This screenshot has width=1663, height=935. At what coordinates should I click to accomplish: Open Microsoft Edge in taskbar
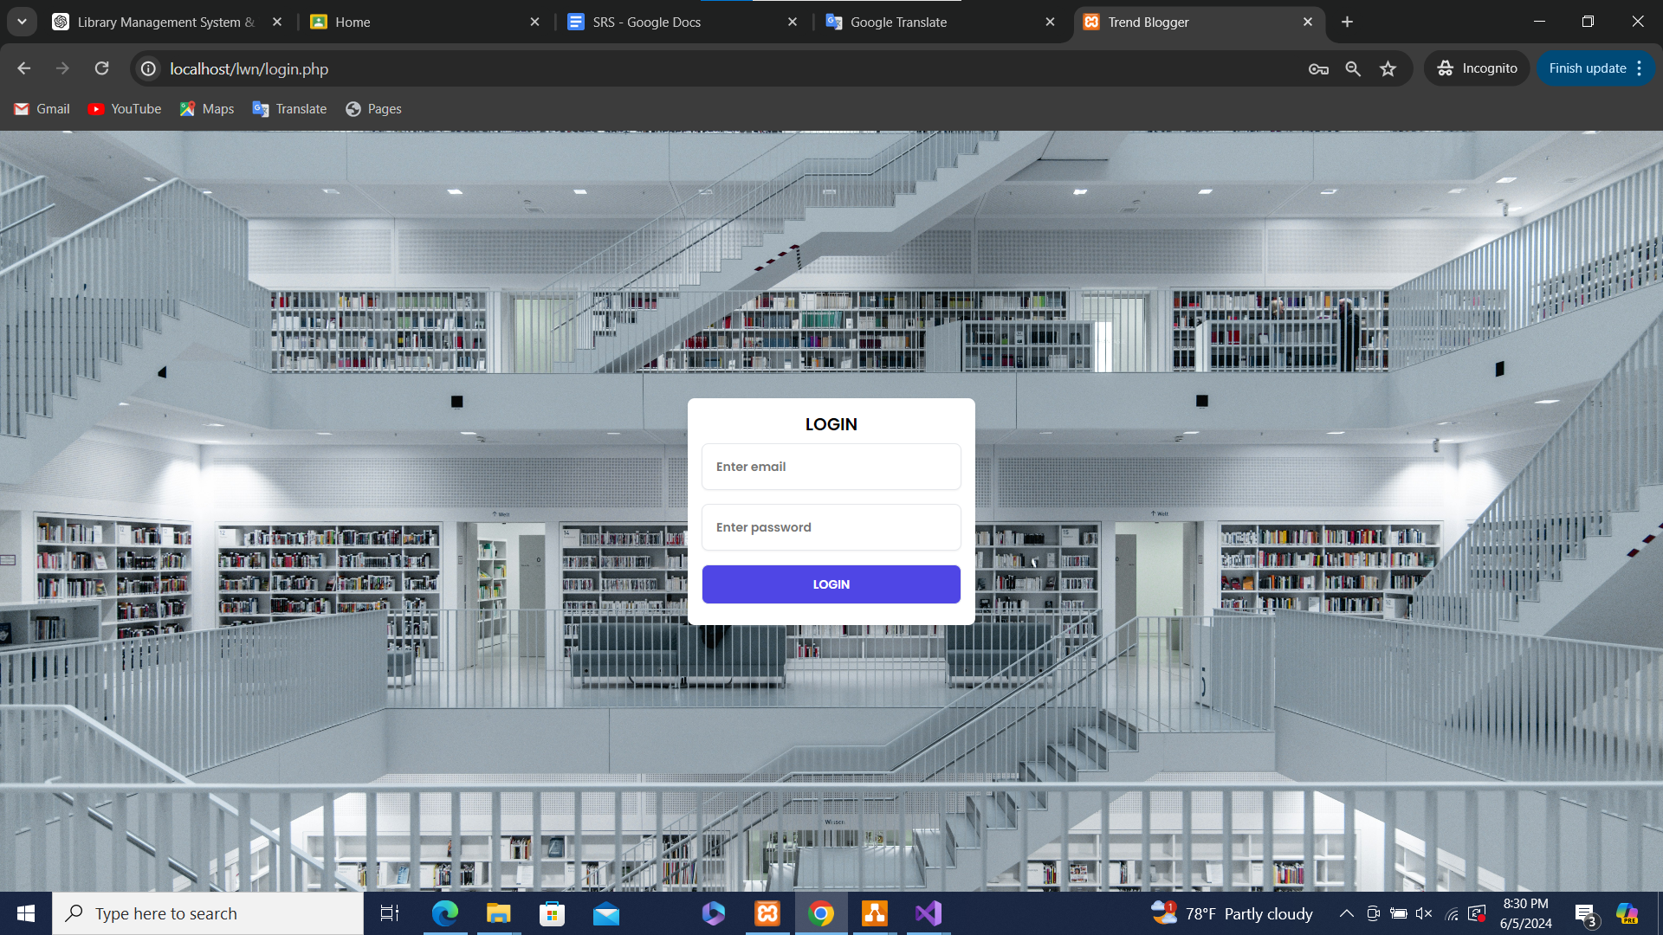pyautogui.click(x=445, y=913)
